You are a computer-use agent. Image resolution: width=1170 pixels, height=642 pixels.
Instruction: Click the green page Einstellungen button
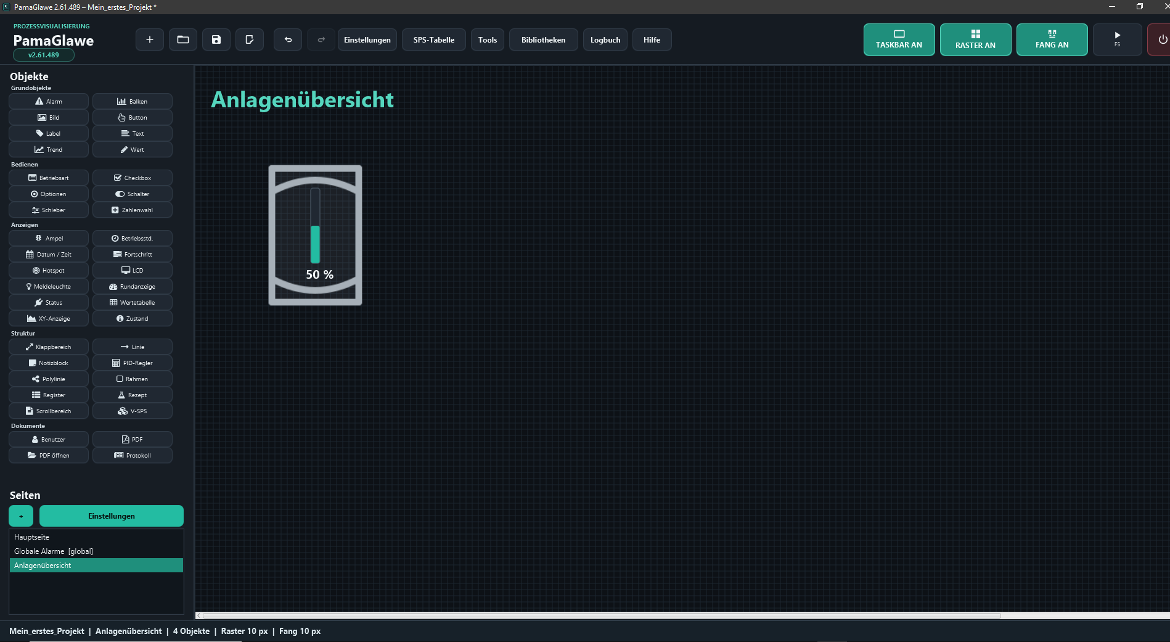pyautogui.click(x=112, y=516)
